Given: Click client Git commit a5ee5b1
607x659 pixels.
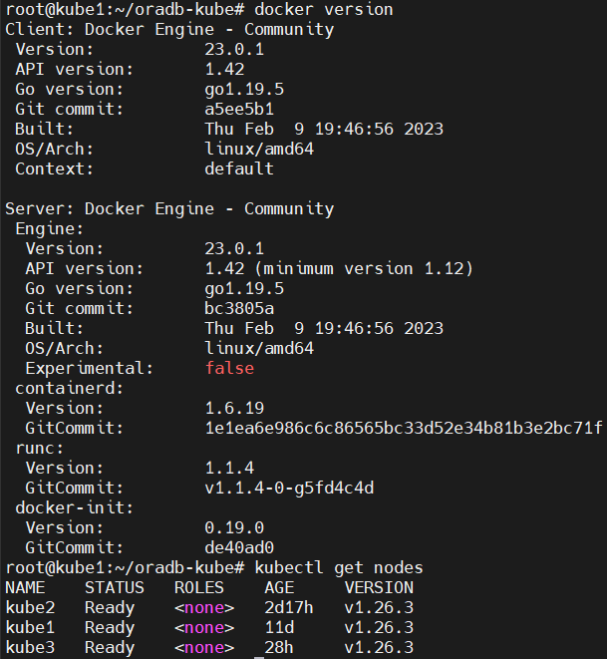Looking at the screenshot, I should pyautogui.click(x=239, y=110).
